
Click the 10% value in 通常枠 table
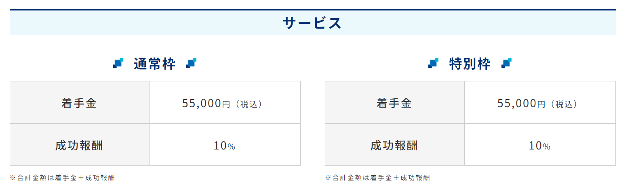click(x=225, y=146)
